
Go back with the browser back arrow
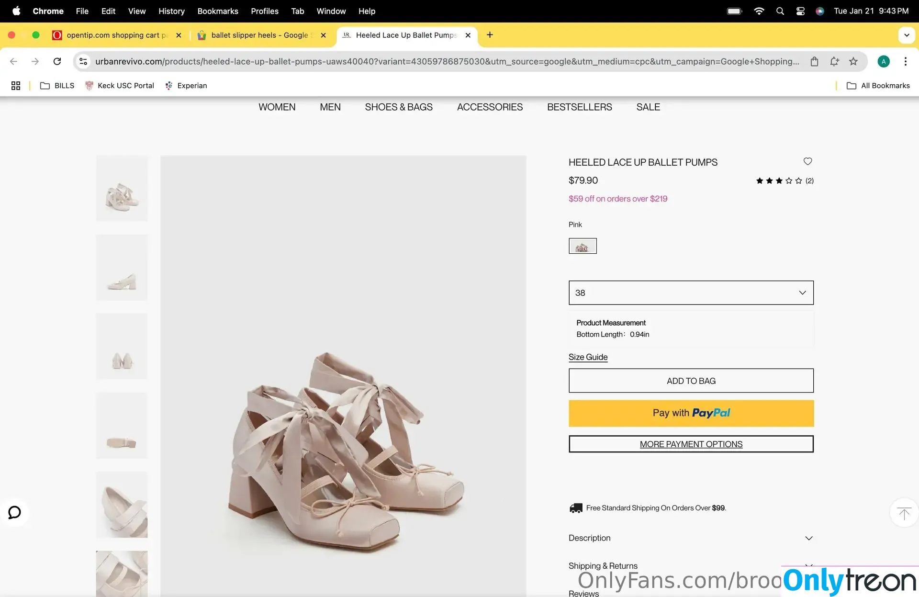(13, 61)
